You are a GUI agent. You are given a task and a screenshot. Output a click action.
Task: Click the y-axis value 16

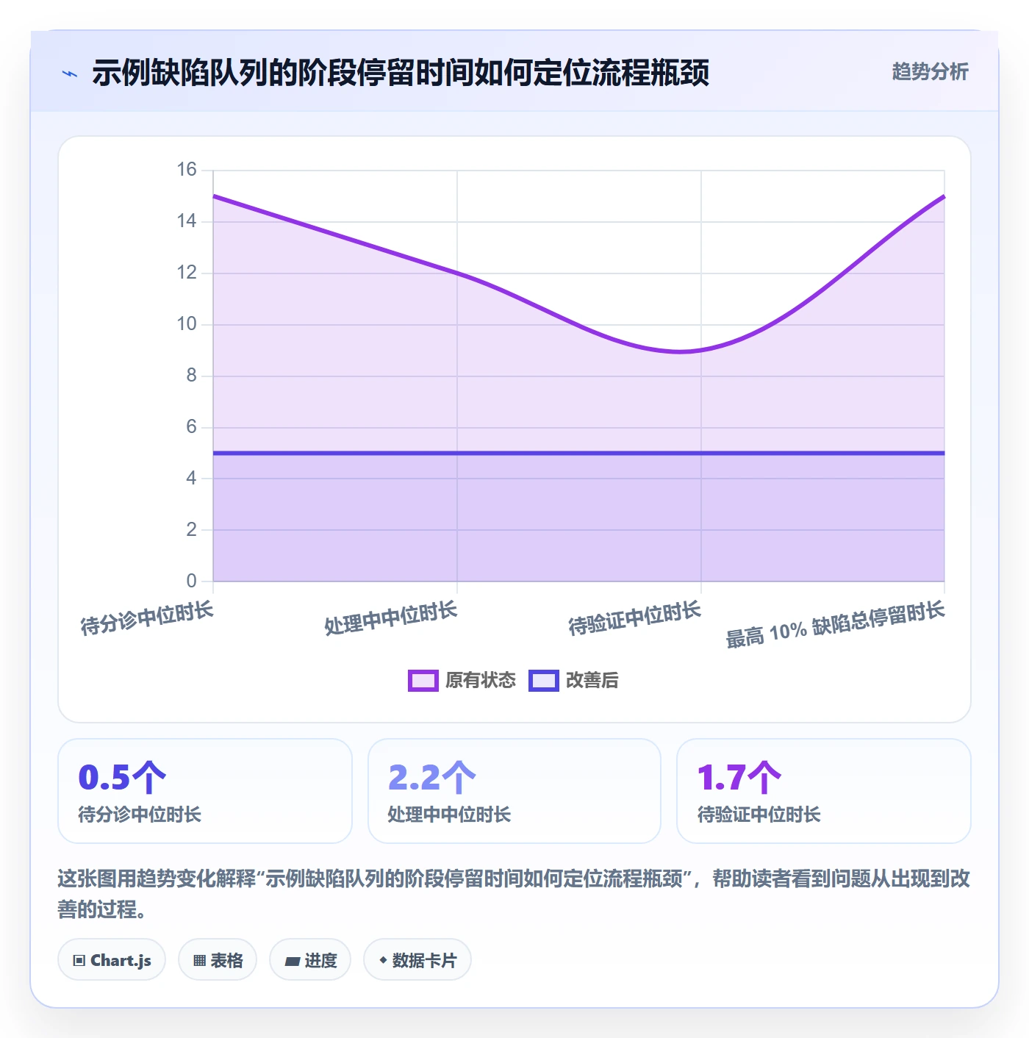point(187,170)
